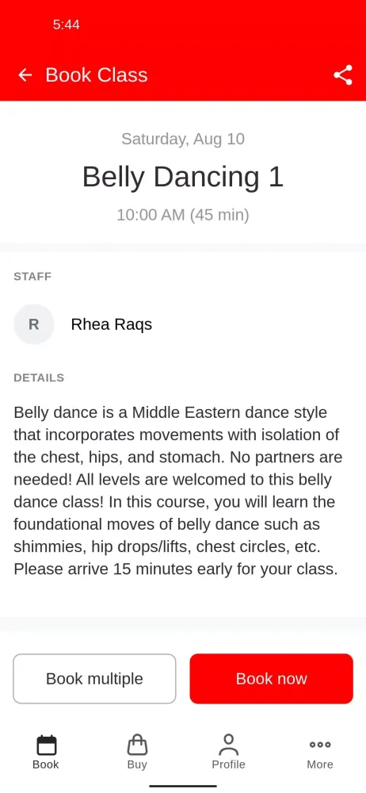Tap the R staff avatar circle

34,324
